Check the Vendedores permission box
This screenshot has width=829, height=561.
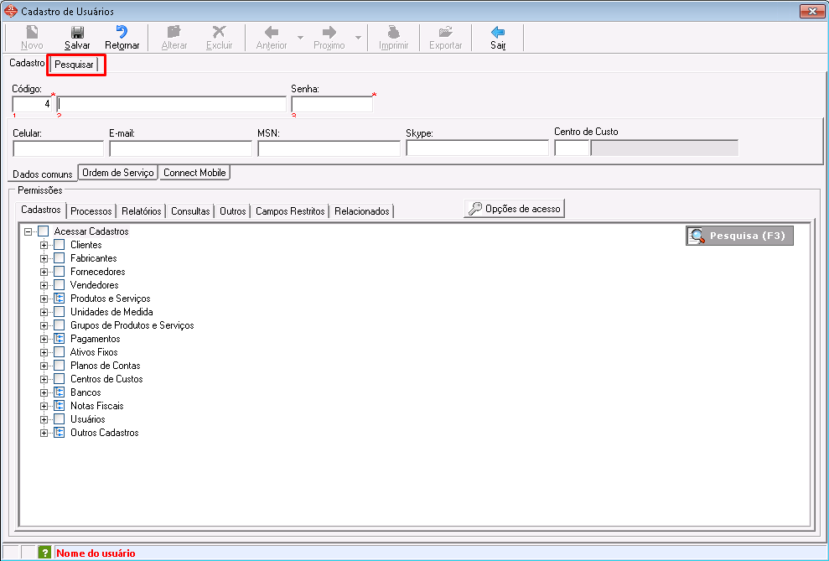click(60, 285)
